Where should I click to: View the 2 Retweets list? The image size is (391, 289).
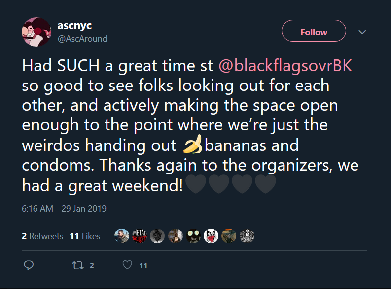pyautogui.click(x=42, y=236)
